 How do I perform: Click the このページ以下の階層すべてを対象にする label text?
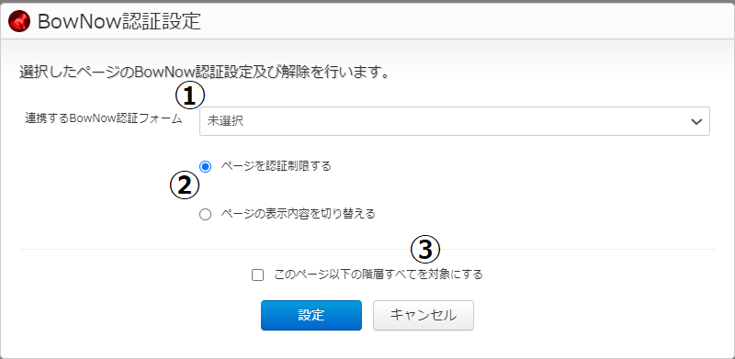(379, 275)
